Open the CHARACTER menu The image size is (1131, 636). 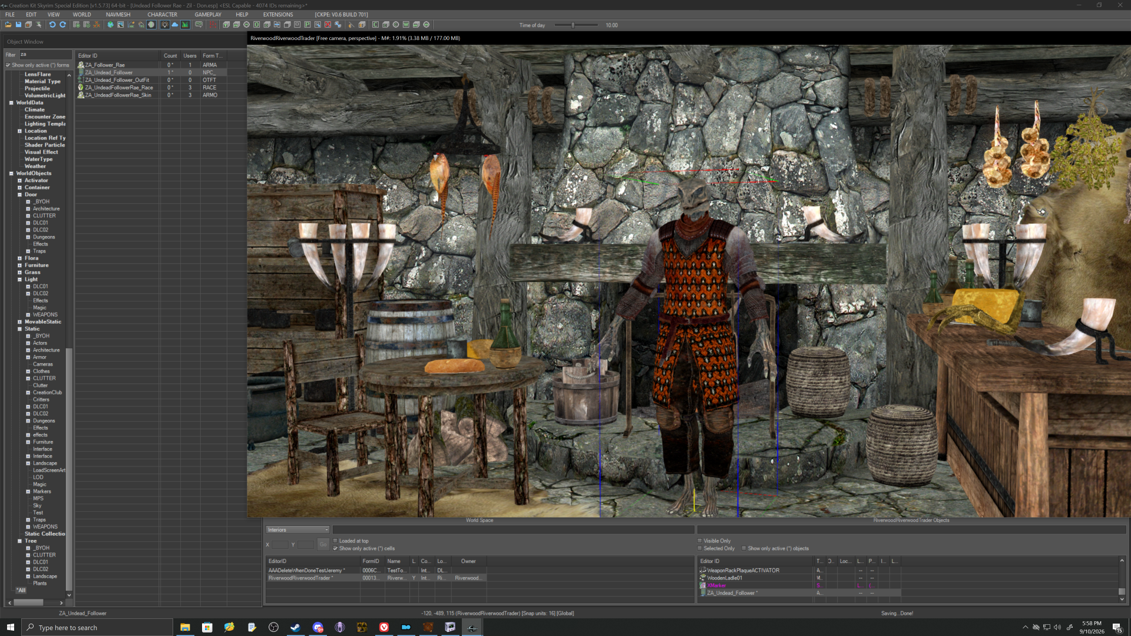[x=163, y=15]
